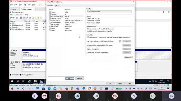This screenshot has height=101, width=181.
Task: Open the VM menu in VMware Workstation
Action: tap(25, 5)
